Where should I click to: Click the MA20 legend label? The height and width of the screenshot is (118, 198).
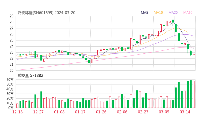pyautogui.click(x=173, y=13)
